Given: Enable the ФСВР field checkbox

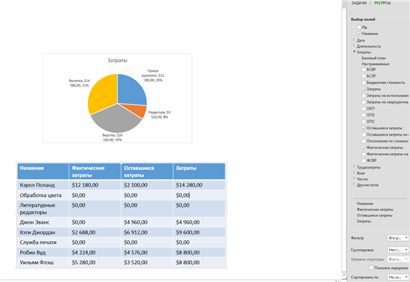Looking at the screenshot, I should pos(364,160).
